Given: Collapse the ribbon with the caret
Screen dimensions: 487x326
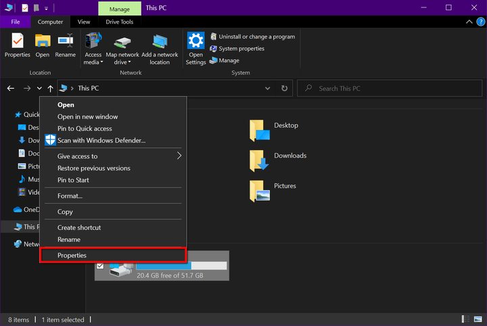Looking at the screenshot, I should (469, 22).
